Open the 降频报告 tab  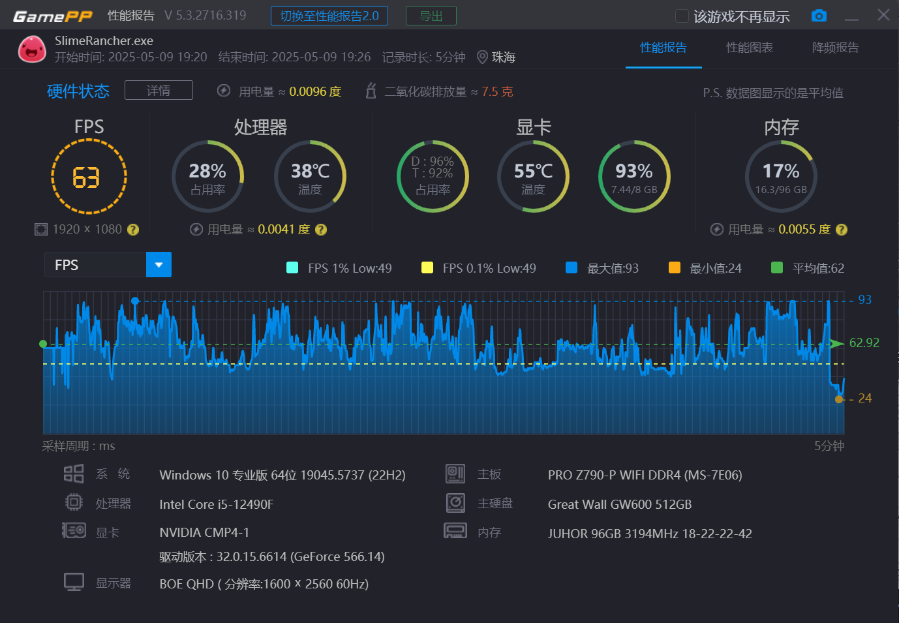tap(835, 48)
